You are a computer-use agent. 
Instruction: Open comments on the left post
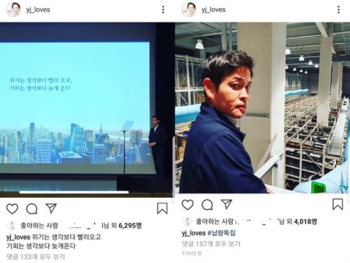[32, 209]
